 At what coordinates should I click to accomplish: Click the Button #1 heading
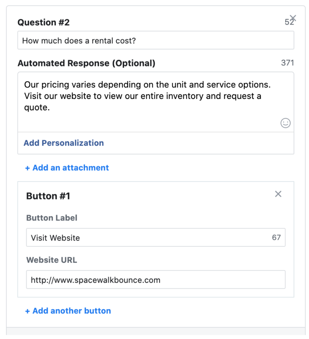(48, 196)
